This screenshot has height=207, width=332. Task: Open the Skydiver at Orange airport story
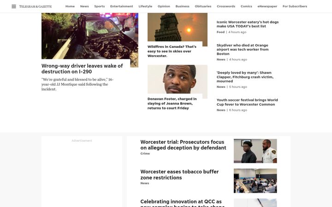tap(243, 49)
